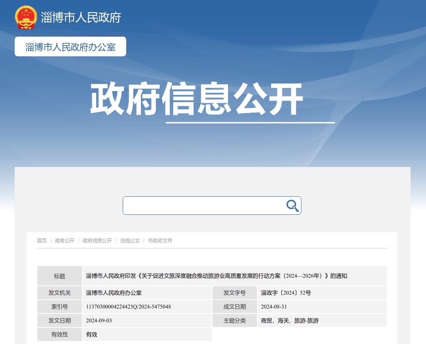
Task: Click the 标题 label cell
Action: pyautogui.click(x=59, y=276)
